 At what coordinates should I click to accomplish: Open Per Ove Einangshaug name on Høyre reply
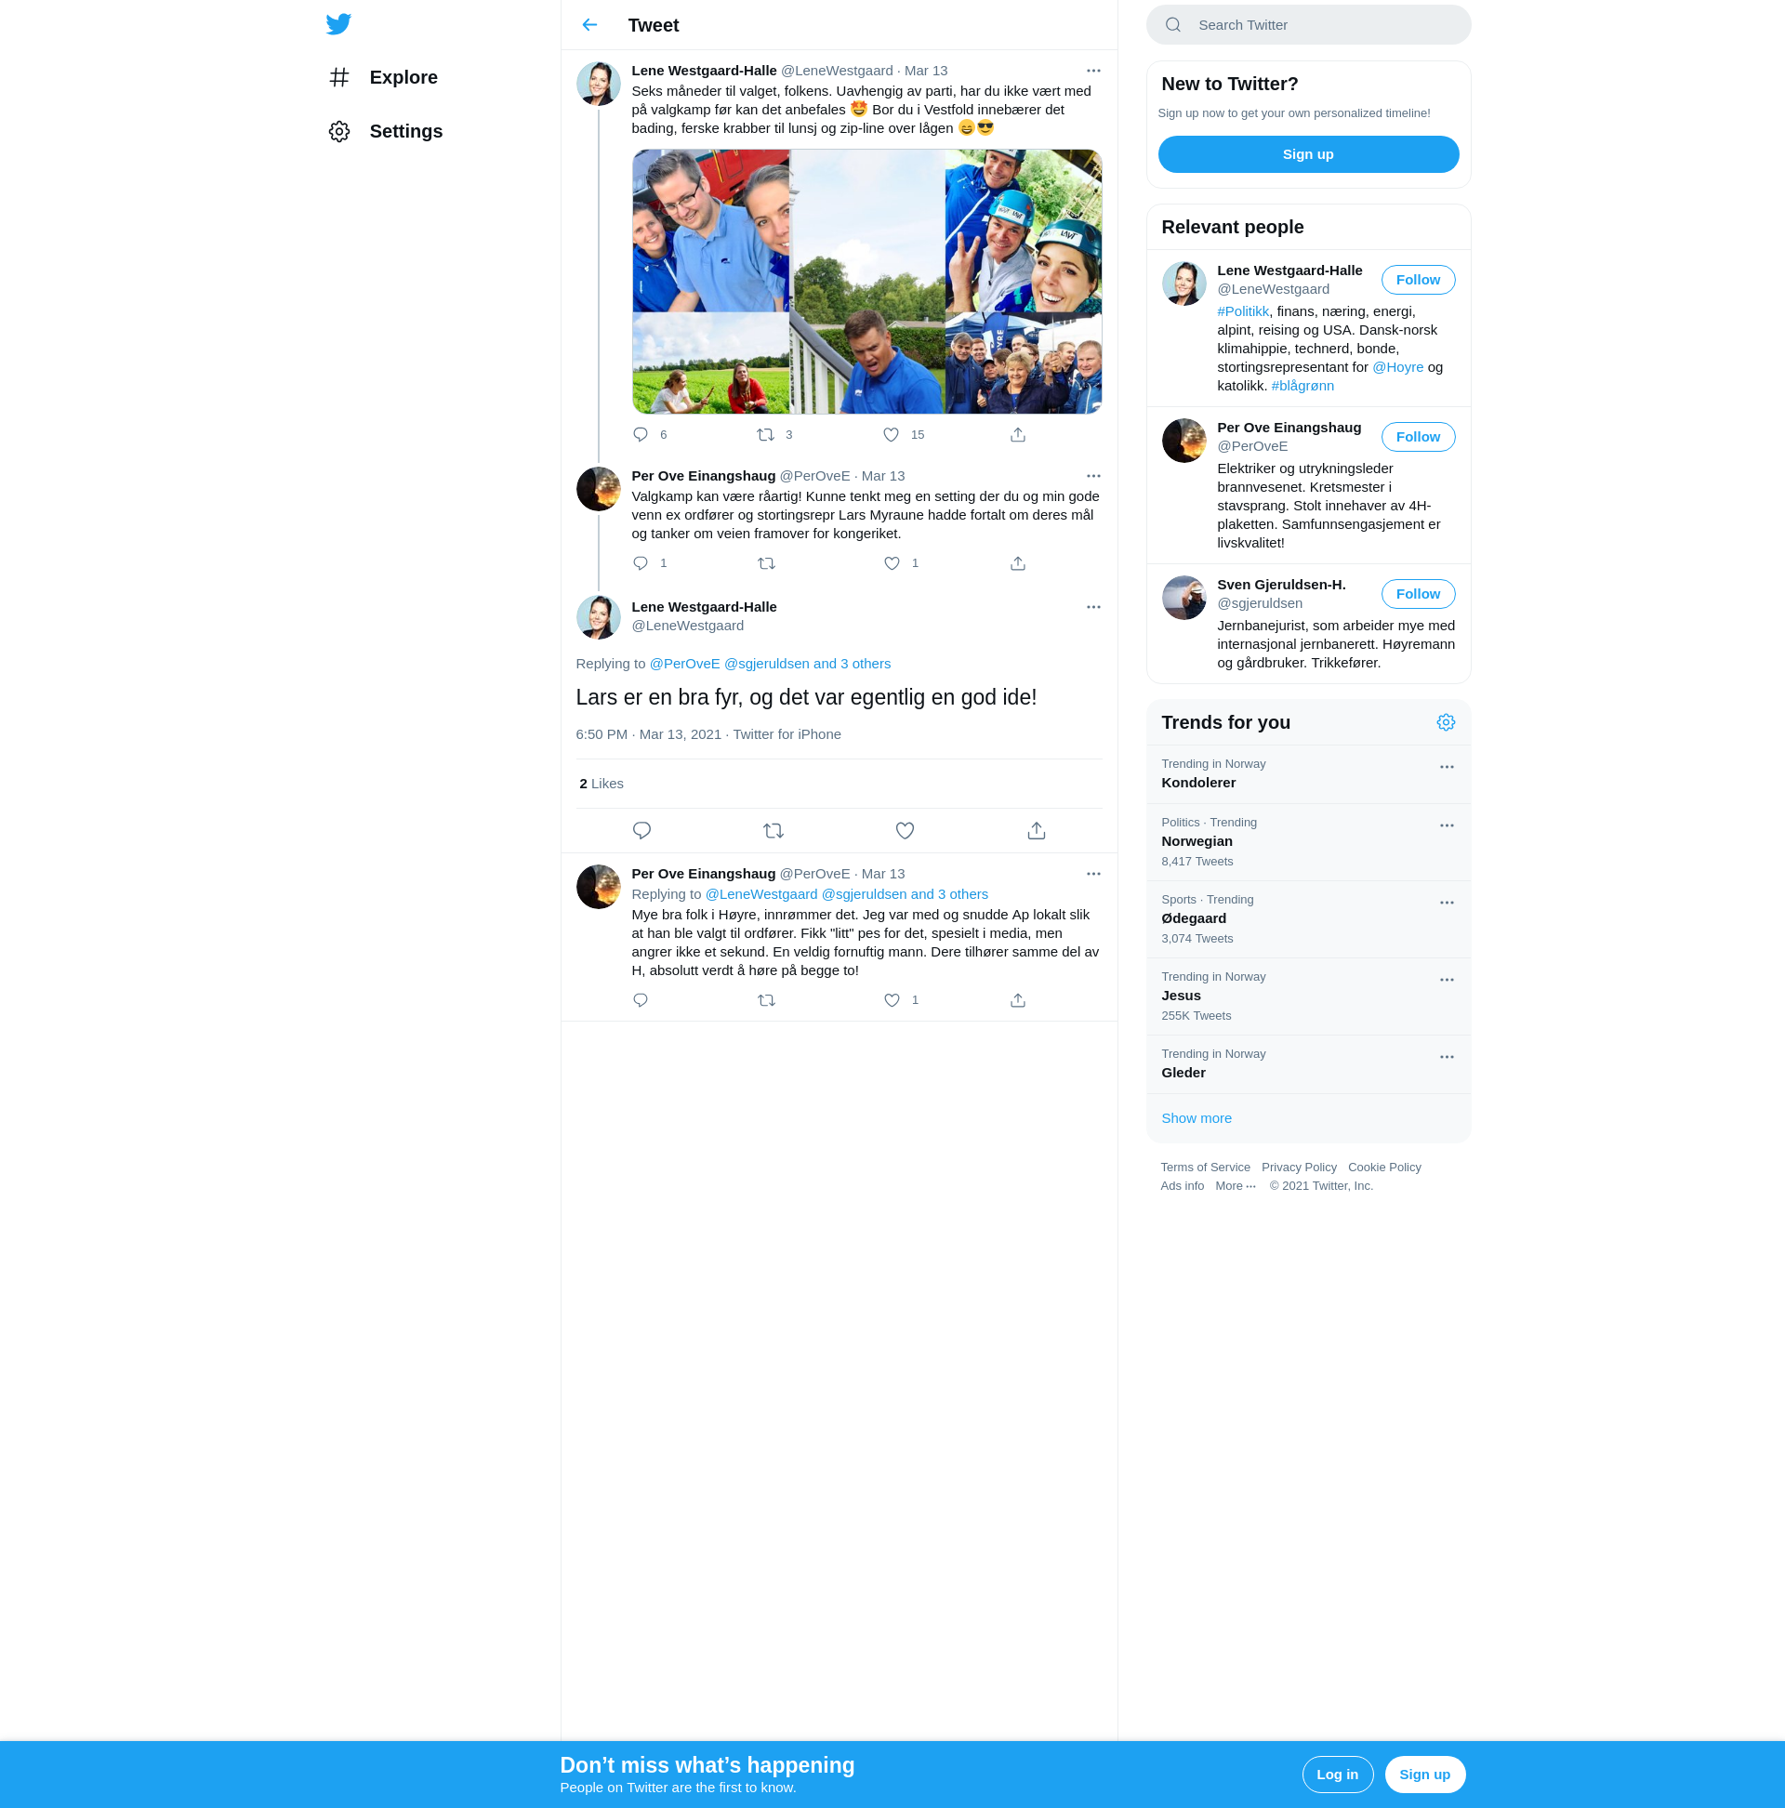(x=703, y=874)
